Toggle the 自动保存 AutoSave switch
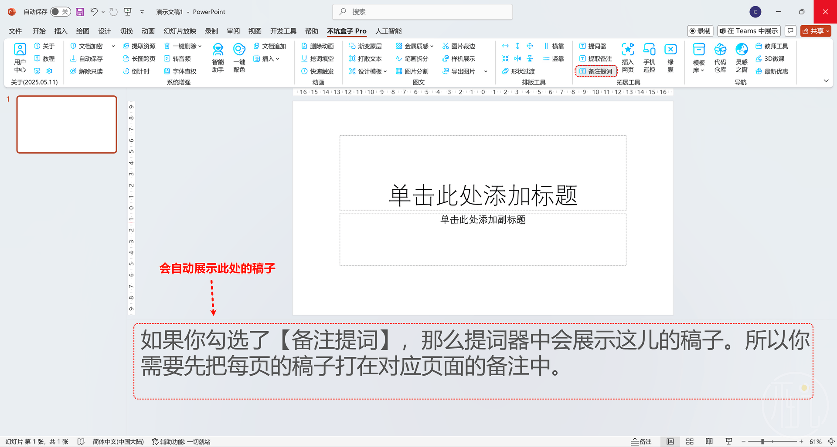The width and height of the screenshot is (837, 447). tap(60, 12)
